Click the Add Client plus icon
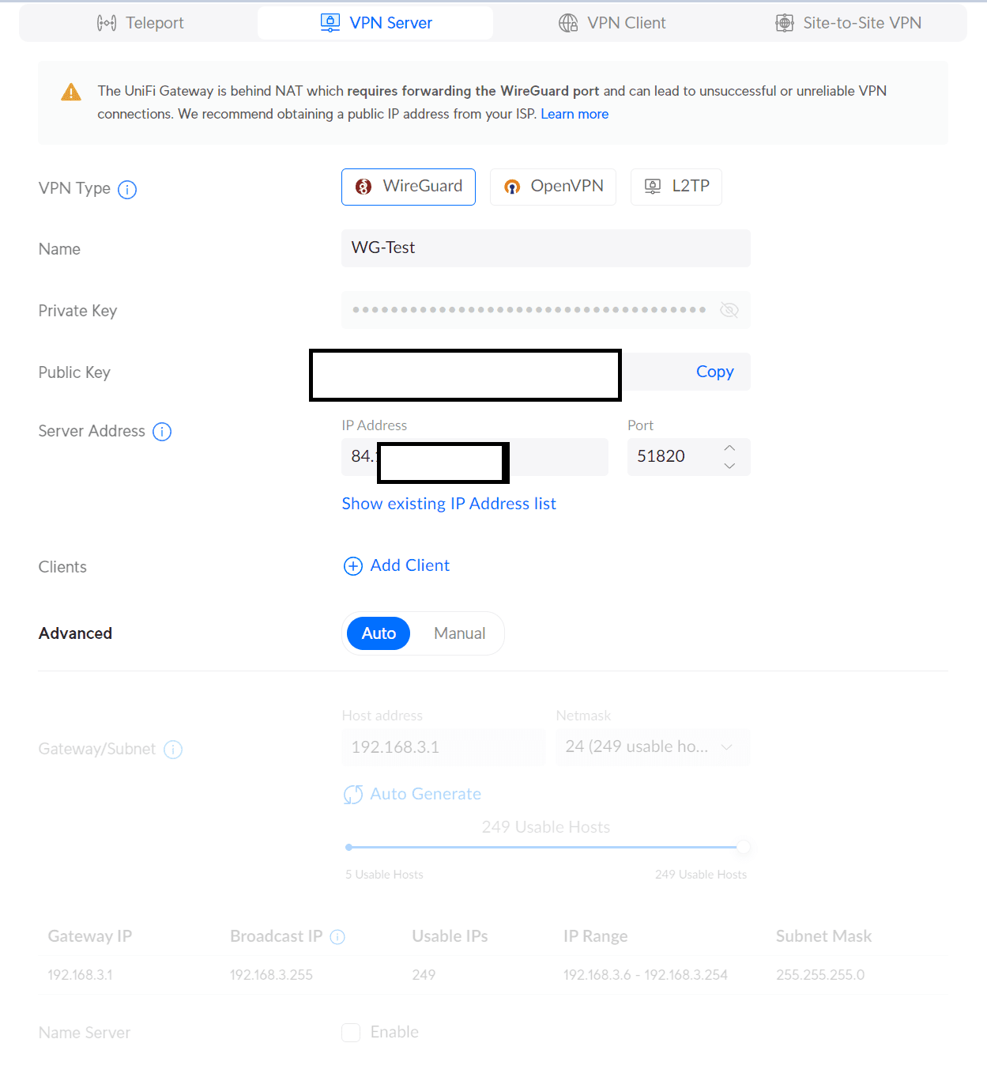 (353, 566)
